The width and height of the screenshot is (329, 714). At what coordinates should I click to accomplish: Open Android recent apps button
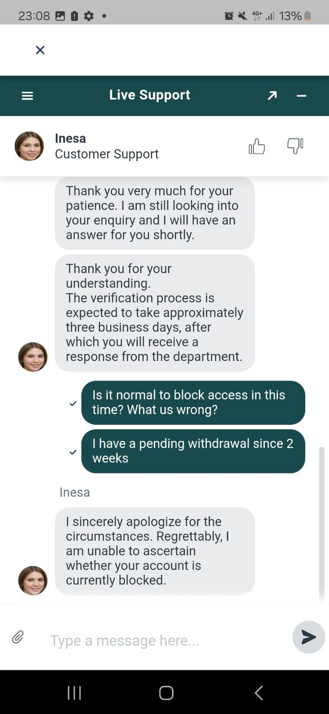74,693
